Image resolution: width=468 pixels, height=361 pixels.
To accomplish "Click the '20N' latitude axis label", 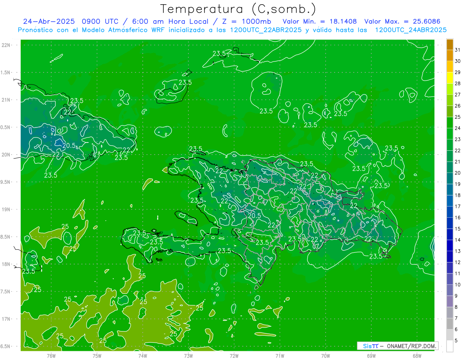I will click(x=6, y=155).
